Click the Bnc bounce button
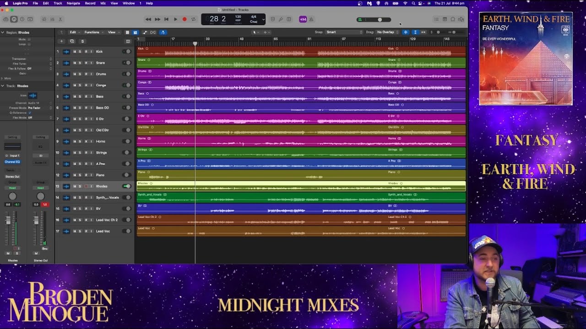The height and width of the screenshot is (329, 586). point(45,249)
